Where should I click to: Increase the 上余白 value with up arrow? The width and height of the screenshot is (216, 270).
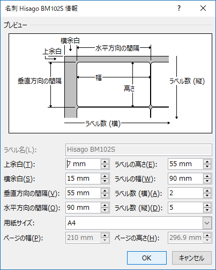(x=105, y=161)
